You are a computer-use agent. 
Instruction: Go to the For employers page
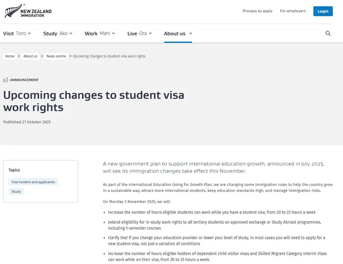coord(293,11)
